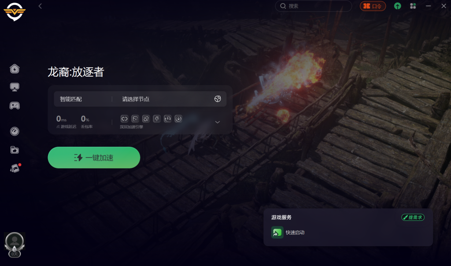The image size is (451, 266).
Task: Launch 快速启动 in game services
Action: click(288, 233)
